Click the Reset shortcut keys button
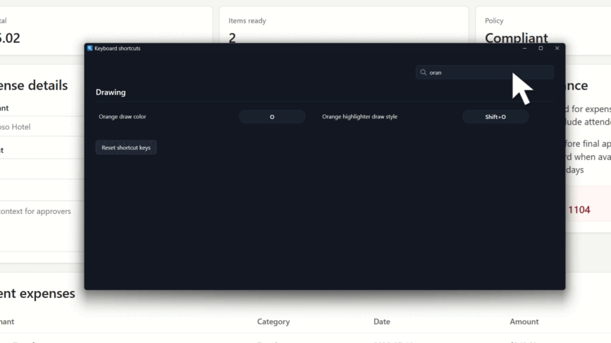Image resolution: width=611 pixels, height=343 pixels. pyautogui.click(x=126, y=148)
